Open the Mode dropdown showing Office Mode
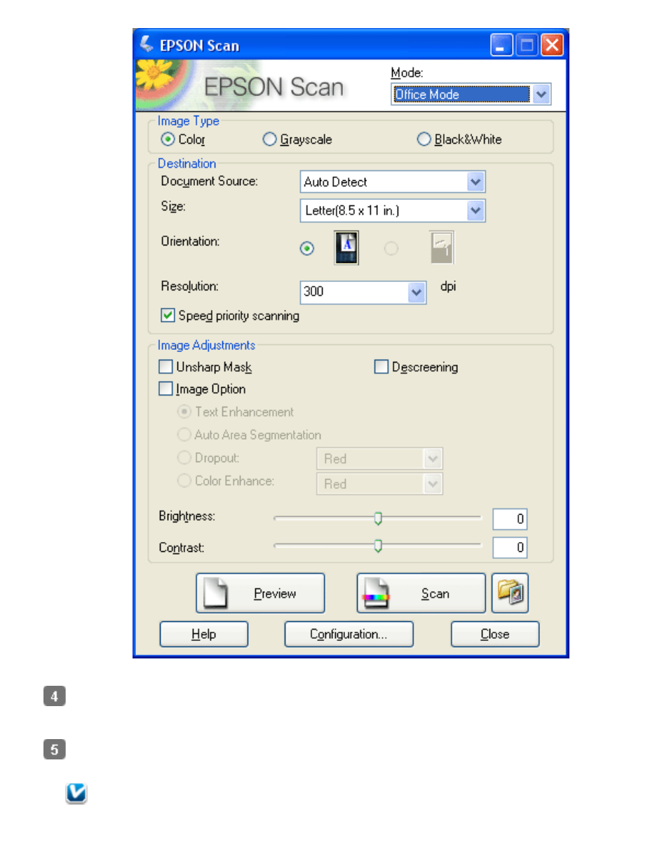This screenshot has height=866, width=669. coord(471,94)
